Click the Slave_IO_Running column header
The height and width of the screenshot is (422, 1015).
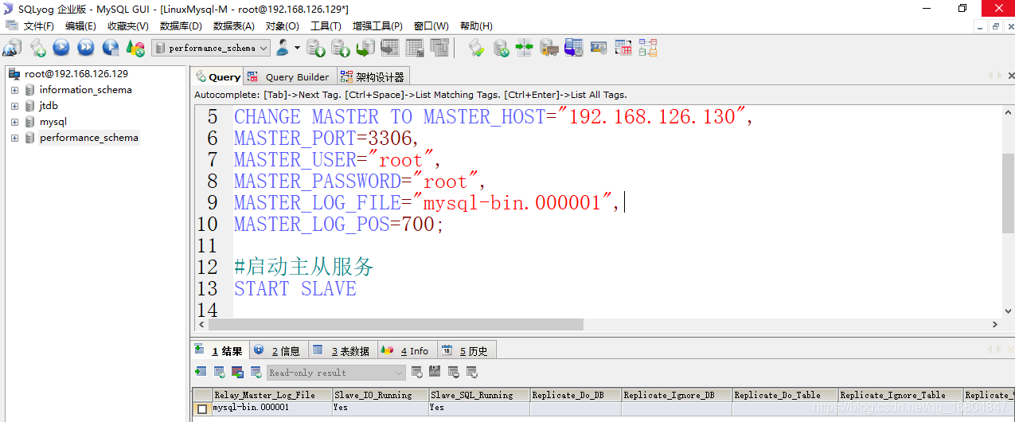(381, 395)
